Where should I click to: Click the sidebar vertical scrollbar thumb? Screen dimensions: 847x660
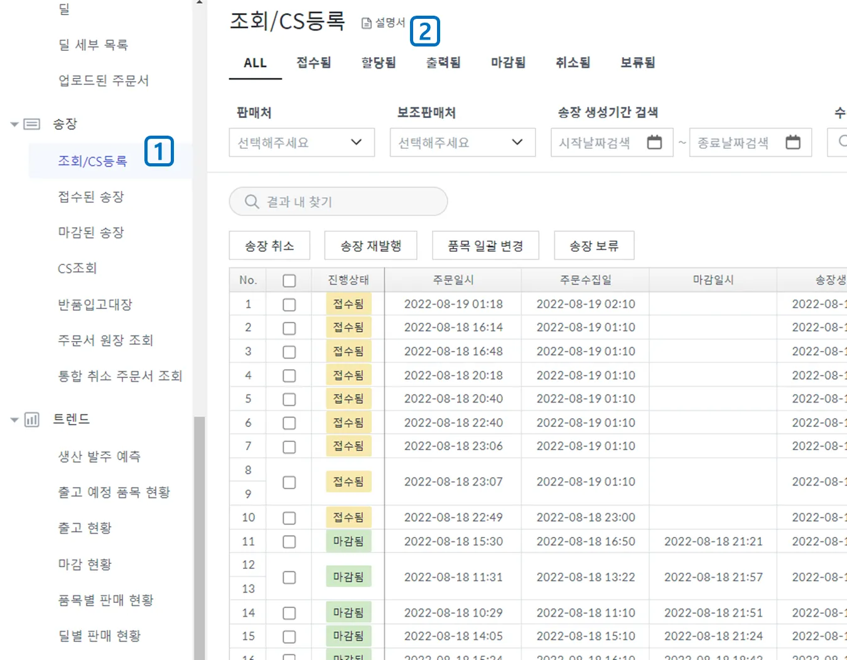(x=200, y=538)
